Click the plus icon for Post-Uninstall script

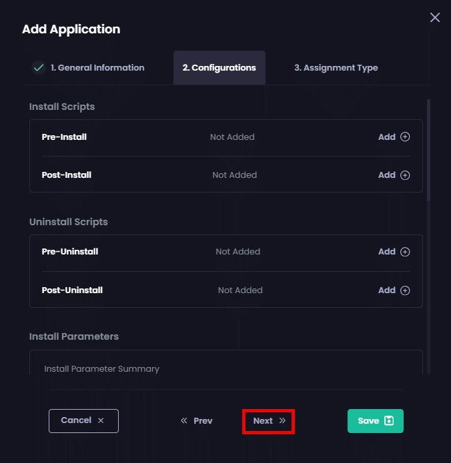(x=405, y=290)
